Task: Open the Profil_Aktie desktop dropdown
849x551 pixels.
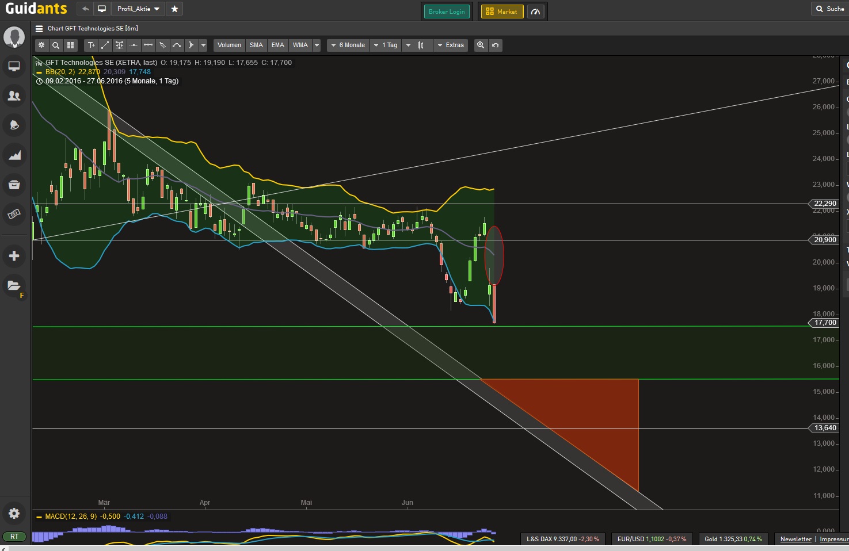Action: point(138,9)
